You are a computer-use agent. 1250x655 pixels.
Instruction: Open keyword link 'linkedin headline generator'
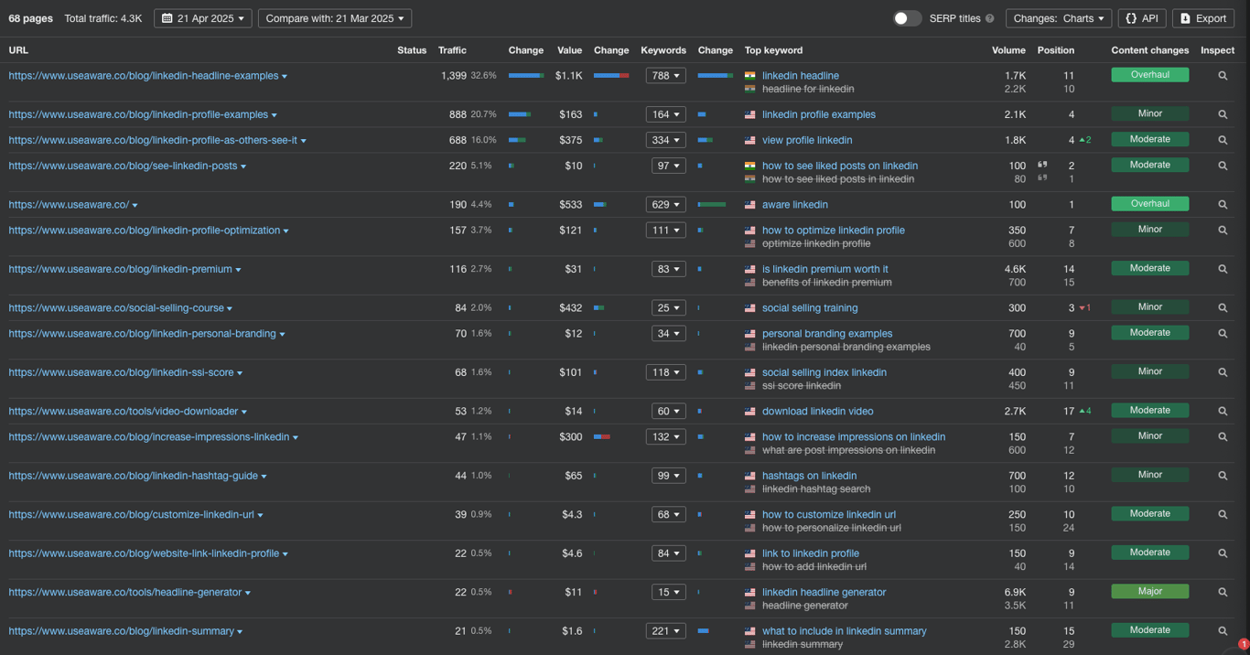coord(824,592)
